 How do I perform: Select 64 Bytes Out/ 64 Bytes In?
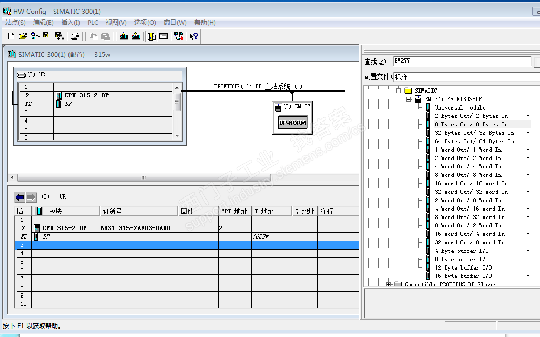click(474, 141)
